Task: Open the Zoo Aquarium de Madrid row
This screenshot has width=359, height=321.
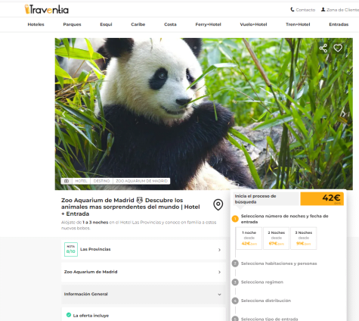Action: click(143, 272)
